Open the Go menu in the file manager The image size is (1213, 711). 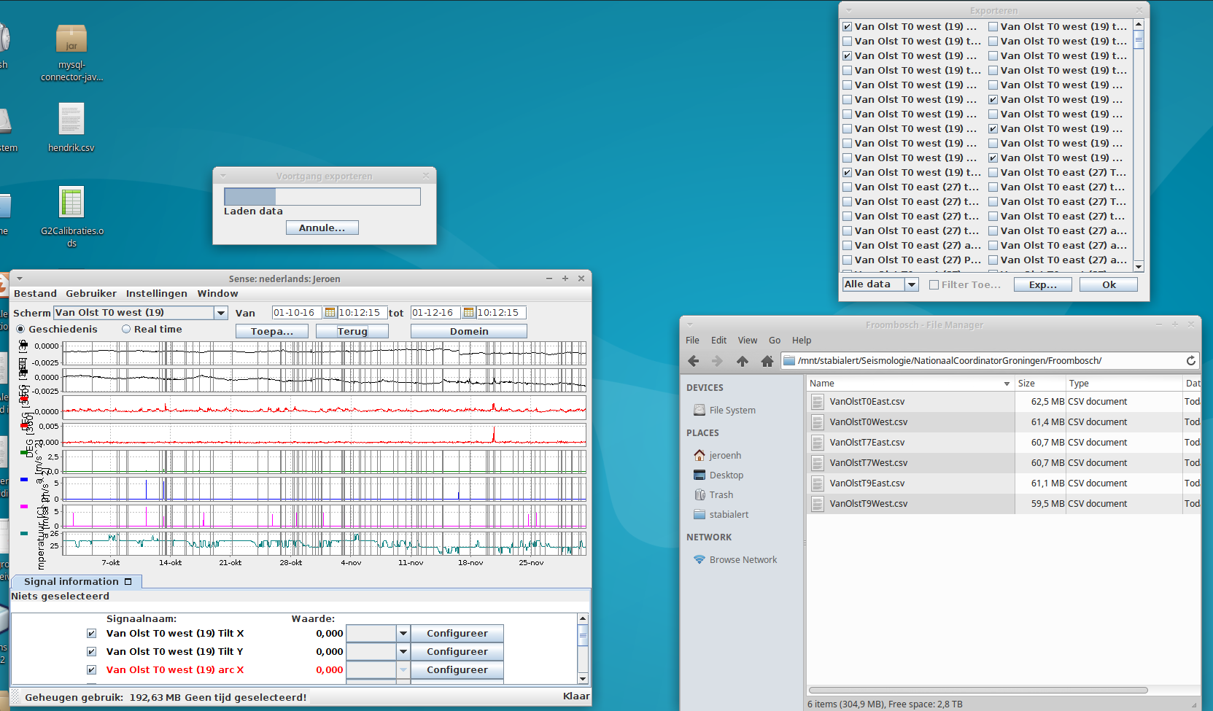[x=775, y=341]
